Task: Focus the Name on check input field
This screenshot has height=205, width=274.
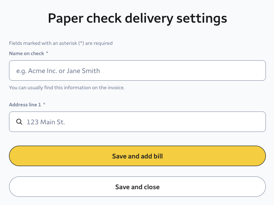Action: point(137,70)
